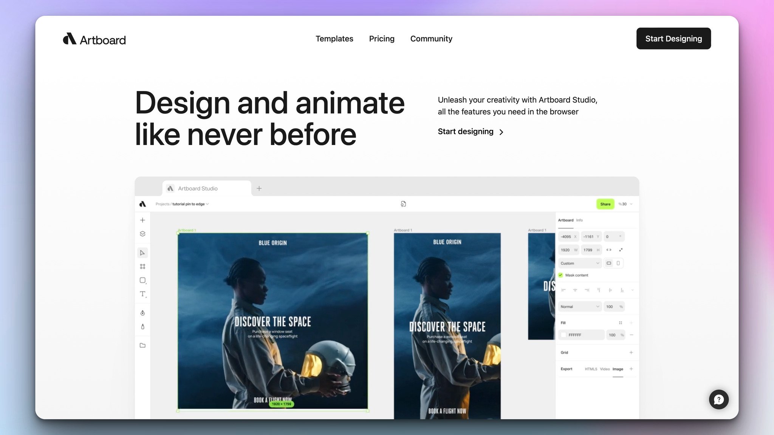
Task: Click the Add new tab plus icon
Action: click(259, 188)
